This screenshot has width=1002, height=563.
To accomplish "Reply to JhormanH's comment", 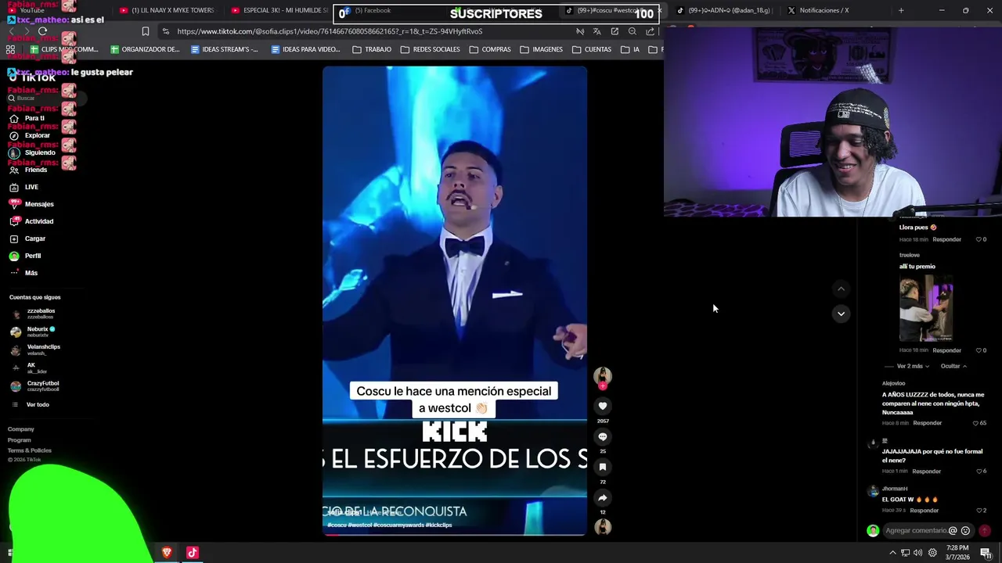I will click(924, 511).
